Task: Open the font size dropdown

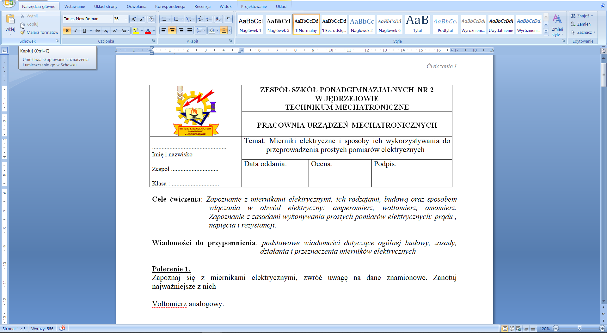Action: click(x=126, y=19)
